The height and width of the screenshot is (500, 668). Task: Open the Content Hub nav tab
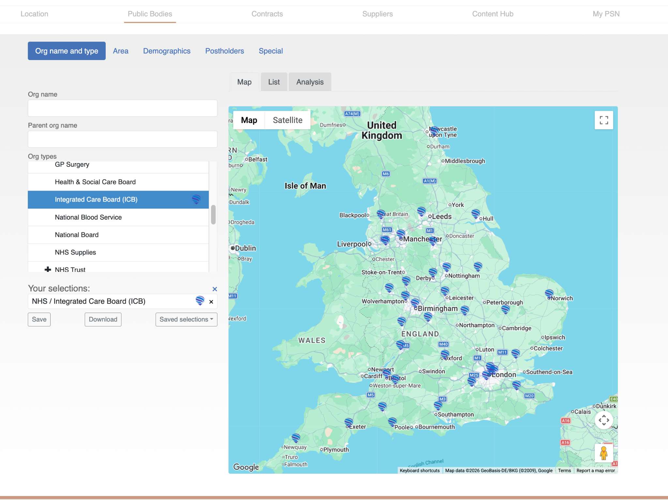tap(493, 14)
